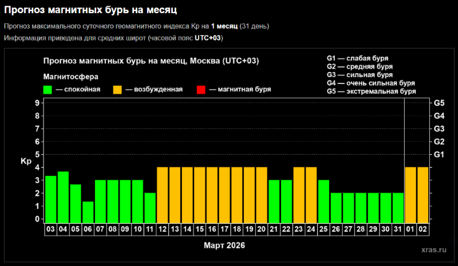The height and width of the screenshot is (266, 458).
Task: Select the shortest green bar for day 06
Action: (88, 212)
